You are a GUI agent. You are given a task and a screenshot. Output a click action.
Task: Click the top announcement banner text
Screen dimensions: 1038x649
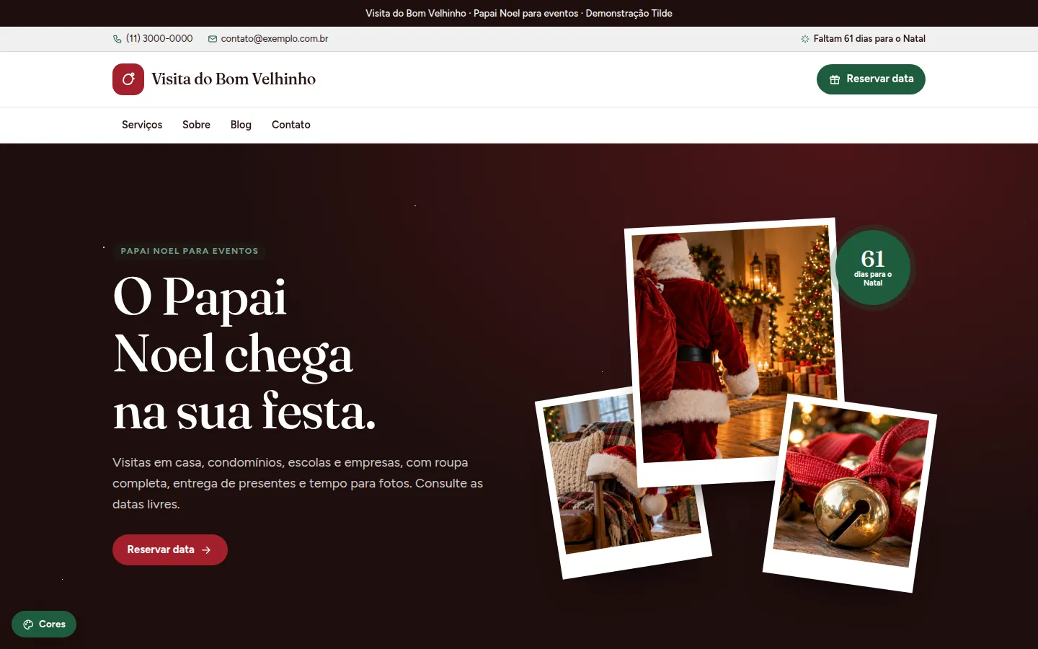pos(519,13)
